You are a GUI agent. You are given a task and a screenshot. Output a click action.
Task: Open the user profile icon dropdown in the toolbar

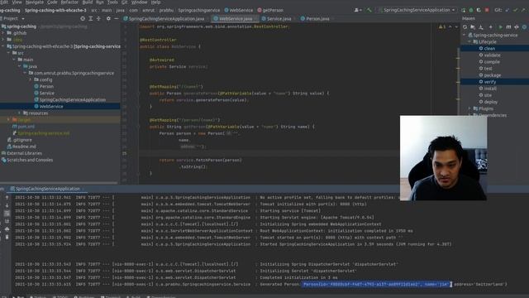click(x=358, y=10)
